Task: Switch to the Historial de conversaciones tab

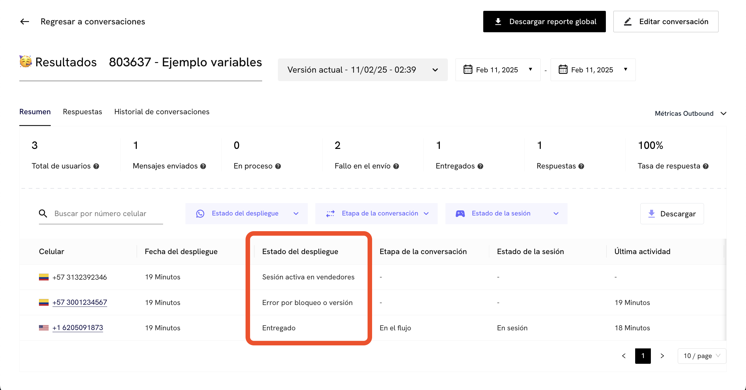Action: pos(162,112)
